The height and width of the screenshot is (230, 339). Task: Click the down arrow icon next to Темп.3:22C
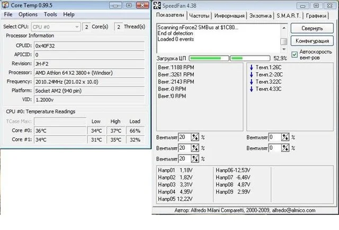point(251,82)
